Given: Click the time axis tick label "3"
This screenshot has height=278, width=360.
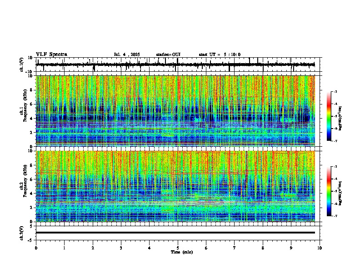Looking at the screenshot, I should pos(121,248).
